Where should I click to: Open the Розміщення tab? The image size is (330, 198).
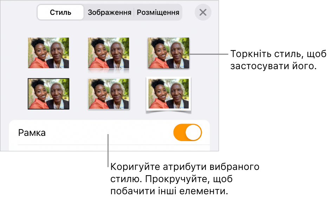pos(158,12)
